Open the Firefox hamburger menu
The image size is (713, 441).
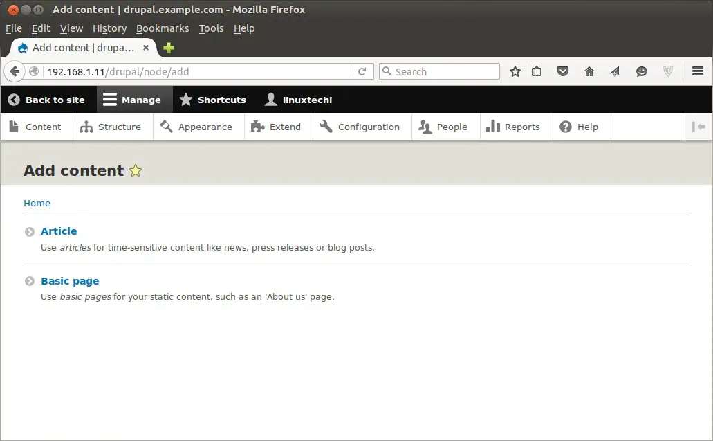pos(698,71)
